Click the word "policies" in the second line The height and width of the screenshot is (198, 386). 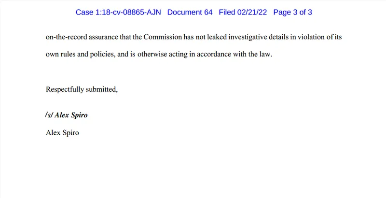pos(102,55)
